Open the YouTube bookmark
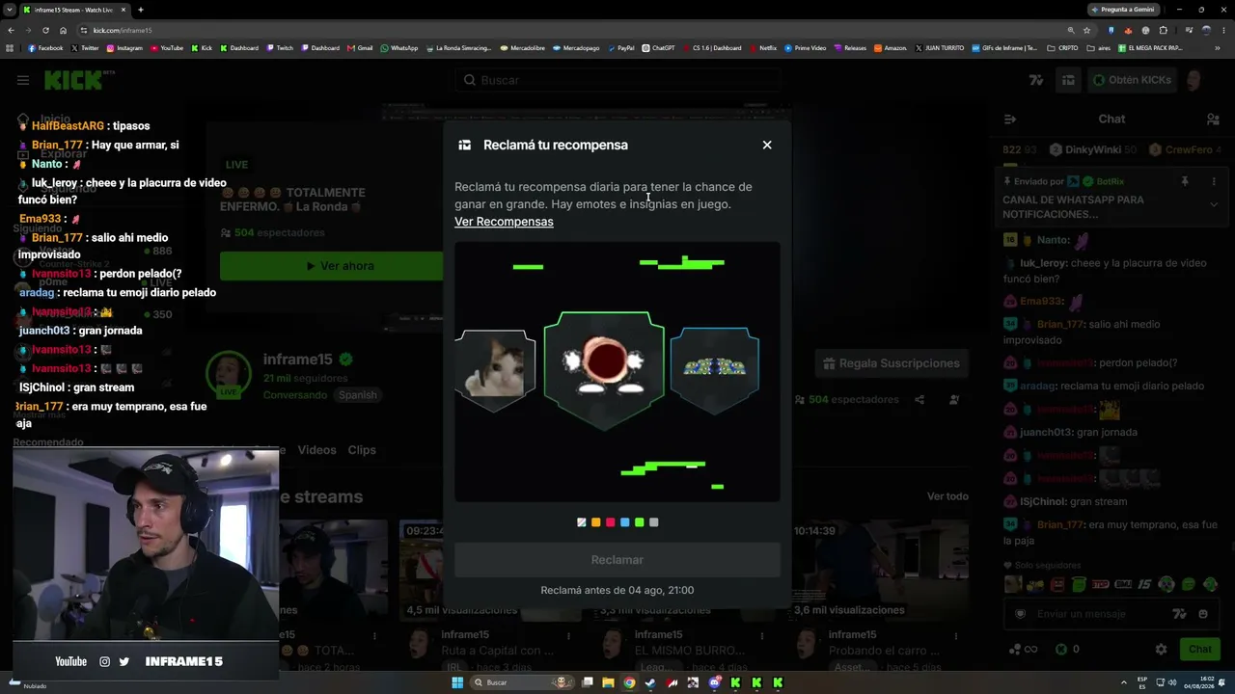 pyautogui.click(x=167, y=48)
